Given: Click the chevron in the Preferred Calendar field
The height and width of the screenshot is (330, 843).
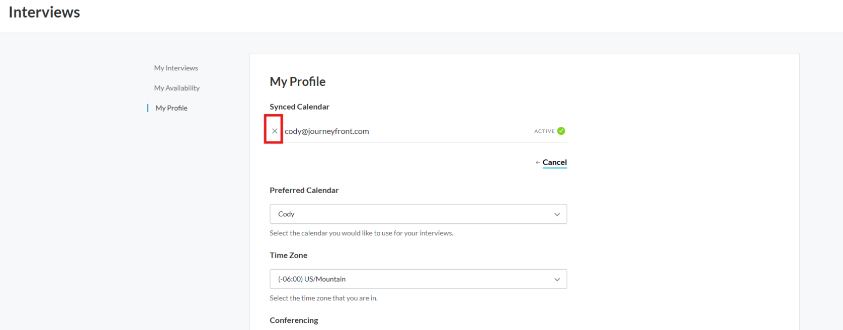Looking at the screenshot, I should [x=557, y=214].
